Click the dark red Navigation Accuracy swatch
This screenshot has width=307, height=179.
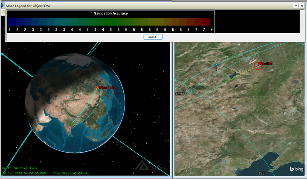pos(206,22)
